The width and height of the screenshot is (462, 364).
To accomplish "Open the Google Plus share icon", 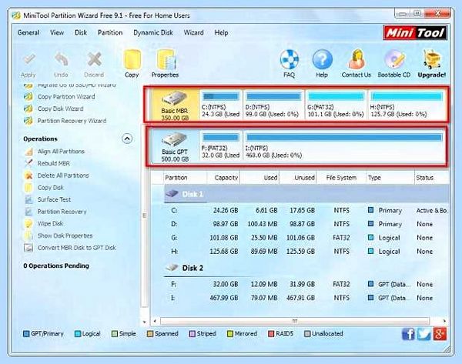I will pos(440,334).
